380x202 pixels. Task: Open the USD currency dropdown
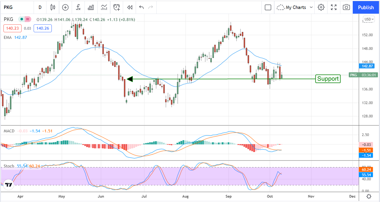[369, 19]
